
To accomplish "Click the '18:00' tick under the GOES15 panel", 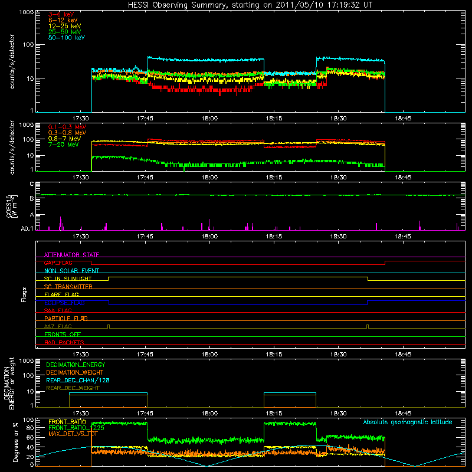I will coord(209,237).
